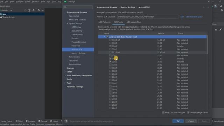This screenshot has width=224, height=126.
Task: Select Keymap in settings tree
Action: [70, 68]
